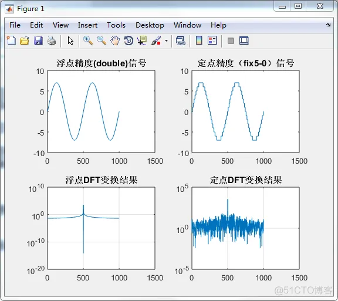This screenshot has height=301, width=338.
Task: Click the 定点DFT变换结果 plot title
Action: pyautogui.click(x=246, y=180)
